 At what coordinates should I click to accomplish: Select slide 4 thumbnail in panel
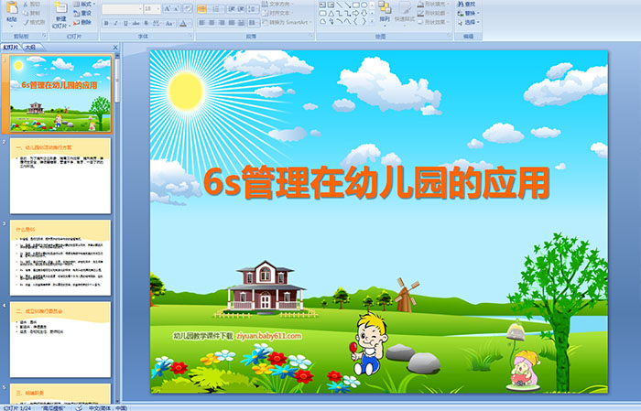[60, 340]
